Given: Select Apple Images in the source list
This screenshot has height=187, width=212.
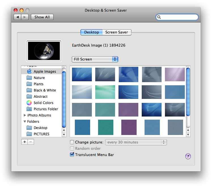Looking at the screenshot, I should 41,71.
